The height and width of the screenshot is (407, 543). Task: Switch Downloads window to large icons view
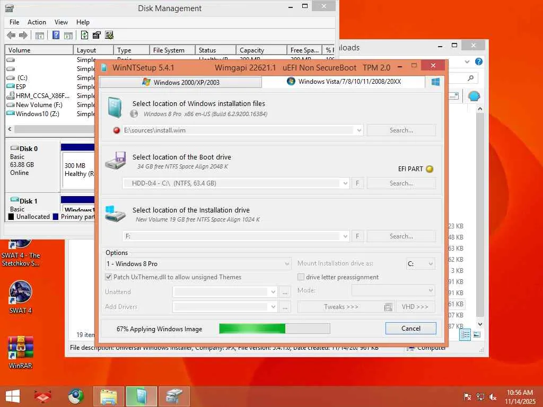477,334
